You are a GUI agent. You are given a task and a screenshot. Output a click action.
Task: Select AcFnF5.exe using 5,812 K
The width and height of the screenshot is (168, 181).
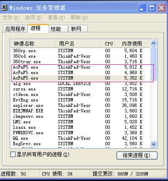(x=77, y=67)
